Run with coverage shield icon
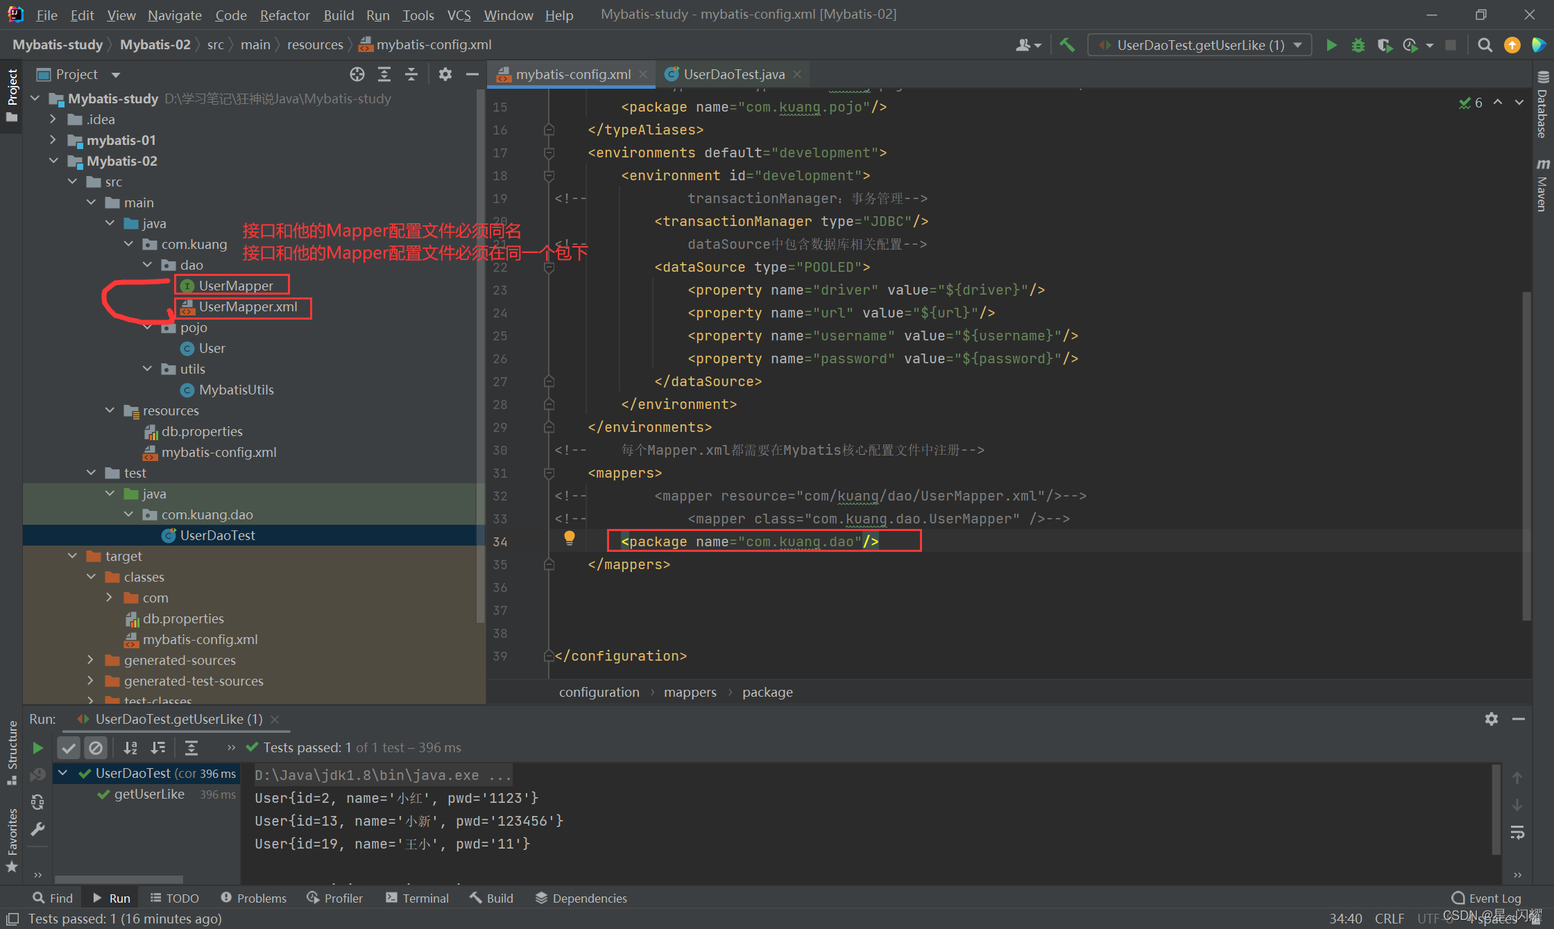The image size is (1554, 929). click(x=1385, y=45)
